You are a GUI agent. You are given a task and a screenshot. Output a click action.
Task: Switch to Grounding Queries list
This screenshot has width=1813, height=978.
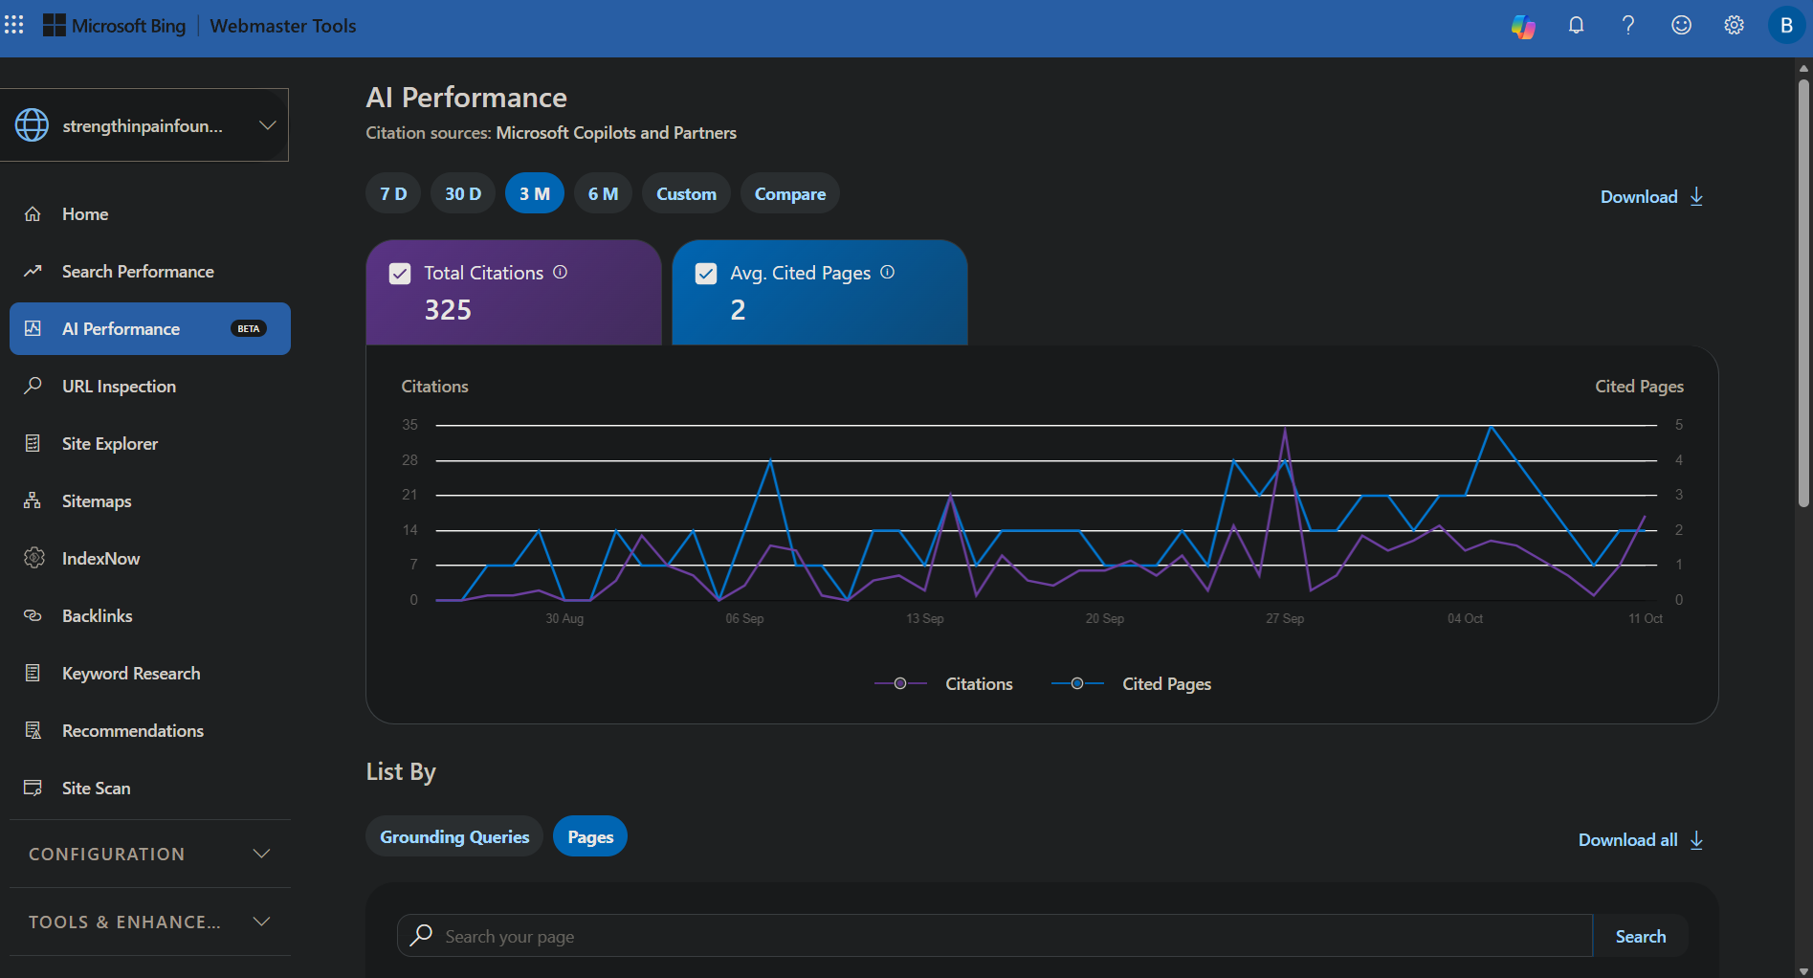pyautogui.click(x=454, y=836)
